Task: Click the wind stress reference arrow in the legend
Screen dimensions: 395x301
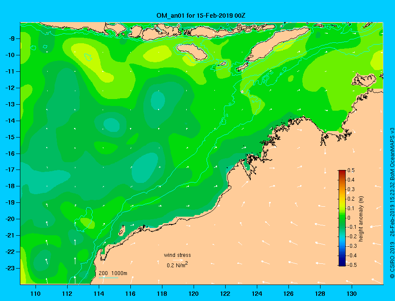Action: (x=178, y=260)
